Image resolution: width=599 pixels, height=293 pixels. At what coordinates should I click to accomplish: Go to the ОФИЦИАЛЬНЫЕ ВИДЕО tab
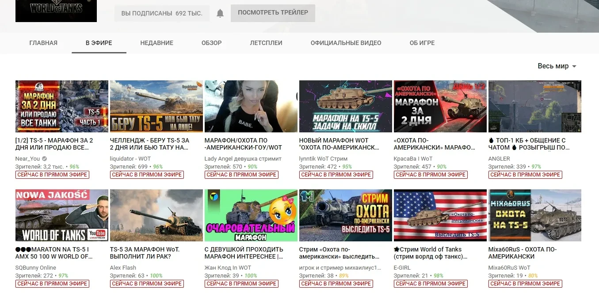(346, 43)
